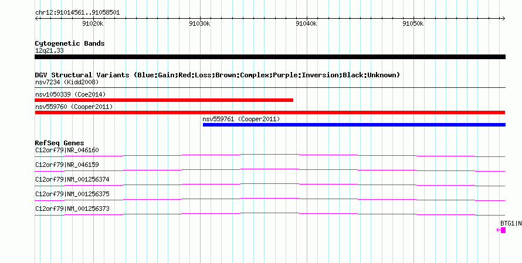Click the magenta NM_001256373 transcript line
The height and width of the screenshot is (263, 522).
click(270, 214)
